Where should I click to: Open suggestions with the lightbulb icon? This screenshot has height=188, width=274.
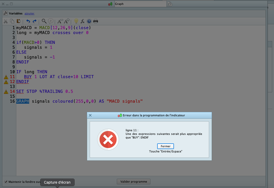76,21
